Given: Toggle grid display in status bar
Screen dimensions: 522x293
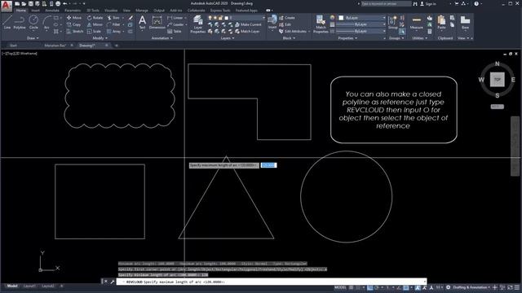Looking at the screenshot, I should 351,287.
